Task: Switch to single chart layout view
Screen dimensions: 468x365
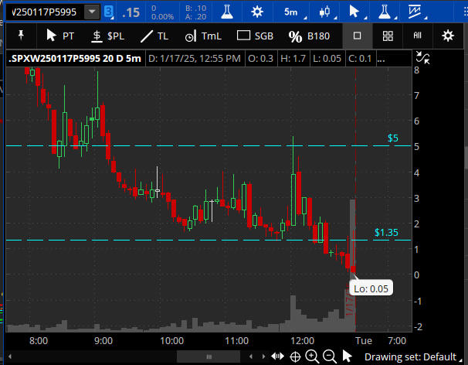Action: [x=357, y=36]
